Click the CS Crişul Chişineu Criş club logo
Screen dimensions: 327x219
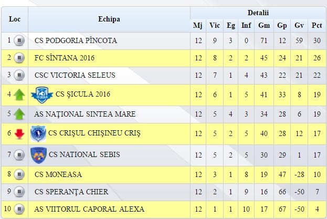click(x=38, y=134)
